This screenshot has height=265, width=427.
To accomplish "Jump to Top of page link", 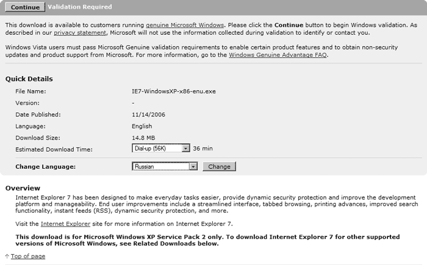I will coord(28,256).
